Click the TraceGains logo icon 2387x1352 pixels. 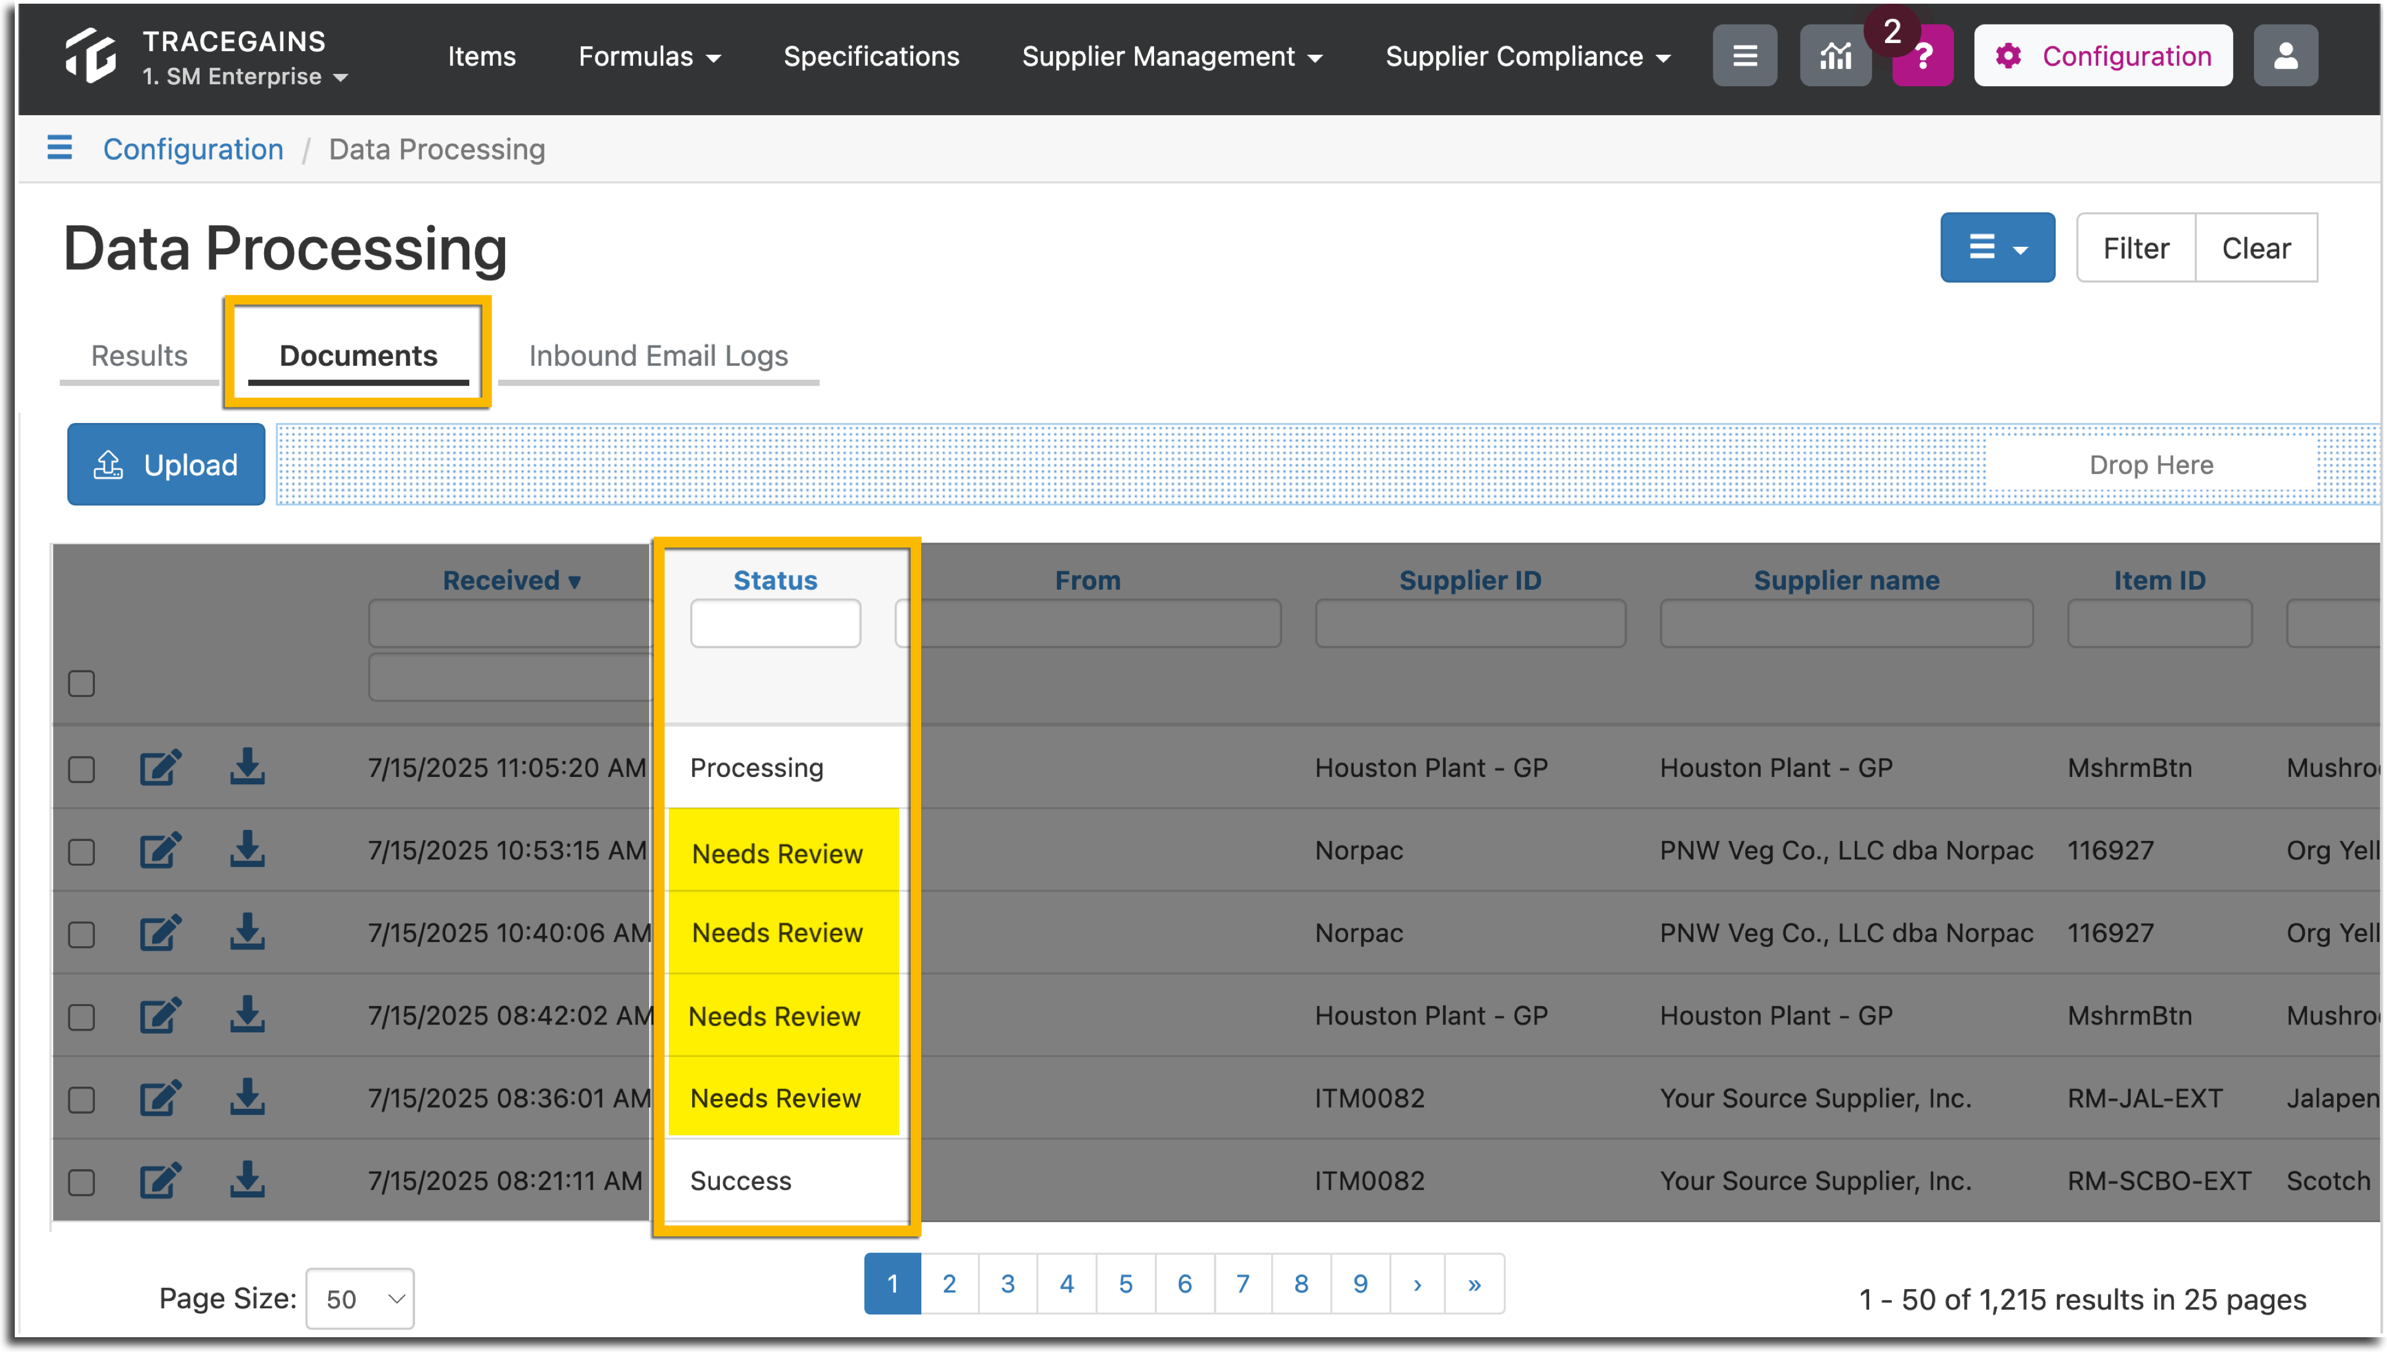(x=90, y=55)
